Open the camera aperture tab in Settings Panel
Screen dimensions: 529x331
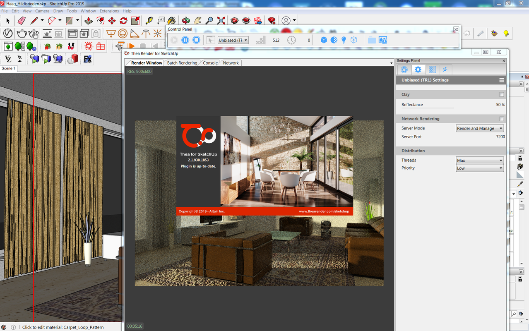404,70
